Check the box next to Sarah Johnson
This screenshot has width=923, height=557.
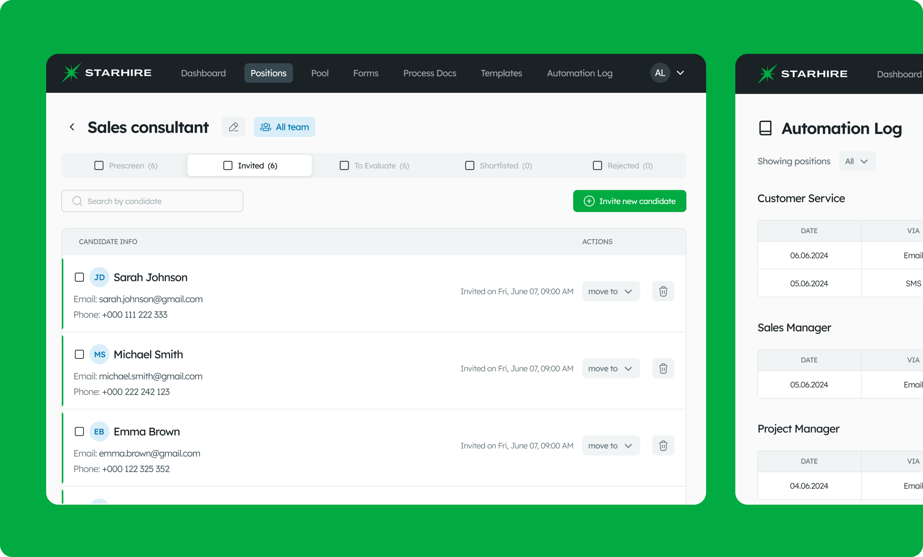[79, 277]
